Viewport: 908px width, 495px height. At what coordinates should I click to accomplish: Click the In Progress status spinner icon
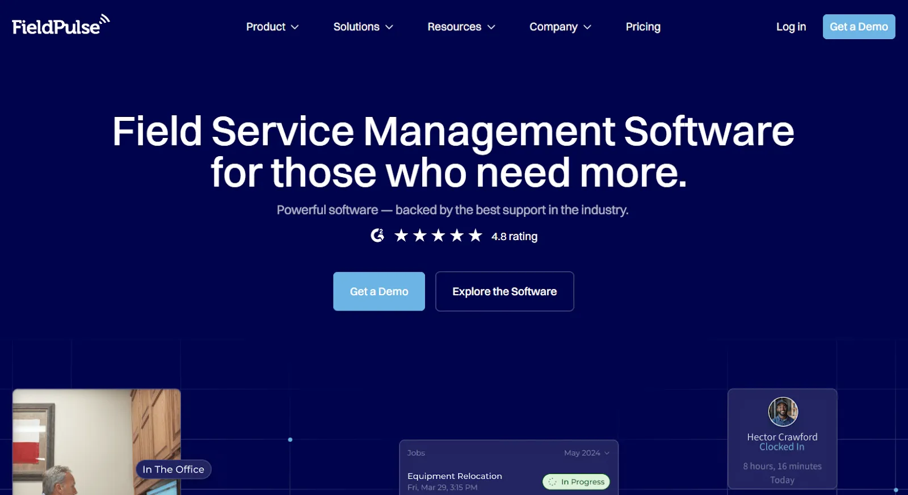pyautogui.click(x=552, y=482)
